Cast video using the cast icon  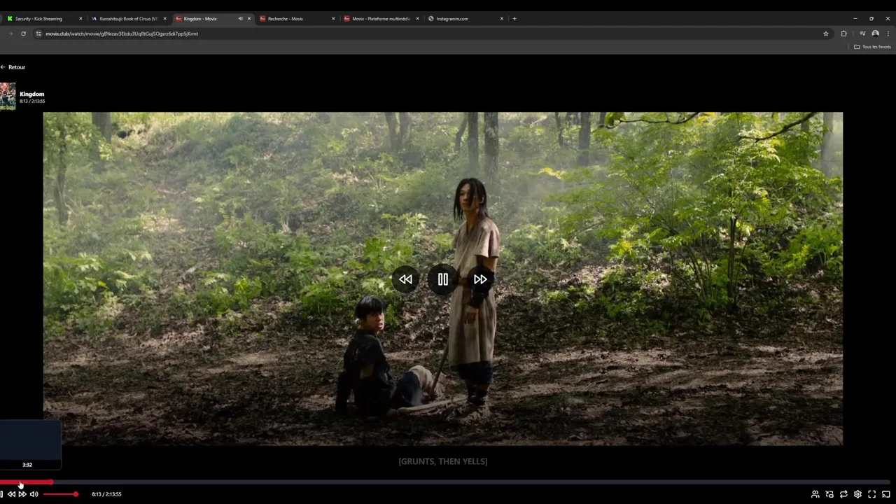(886, 494)
